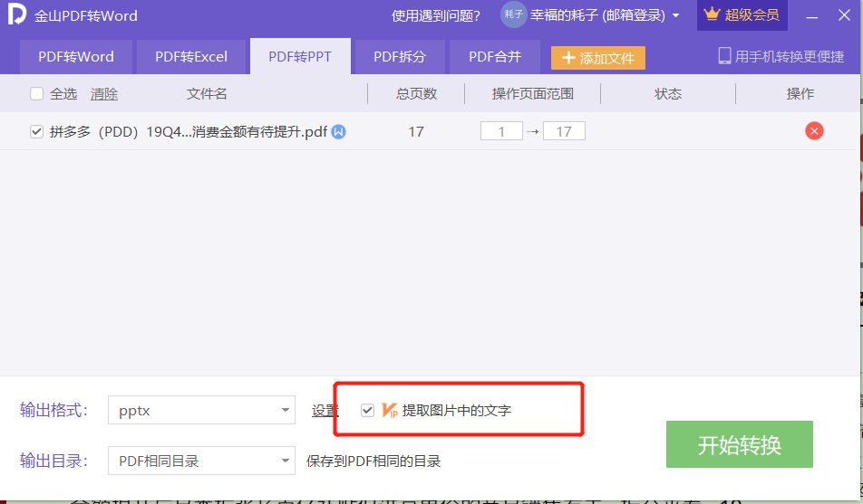
Task: Switch to the PDF合并 tab
Action: point(495,57)
